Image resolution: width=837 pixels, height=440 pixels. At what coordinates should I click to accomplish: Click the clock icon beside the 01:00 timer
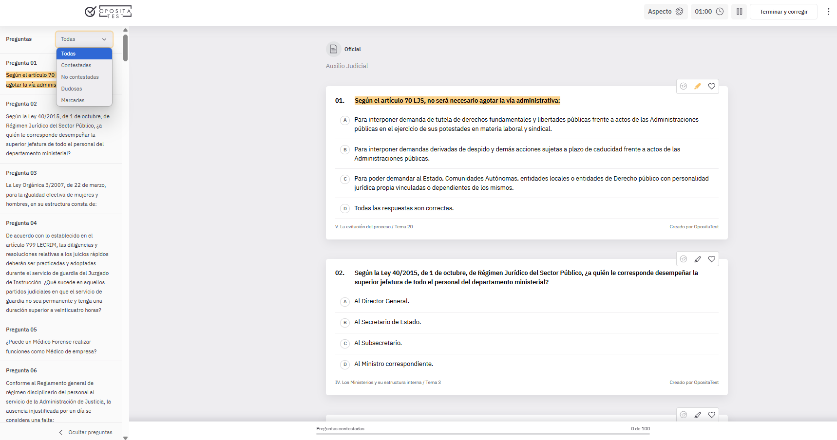tap(720, 12)
